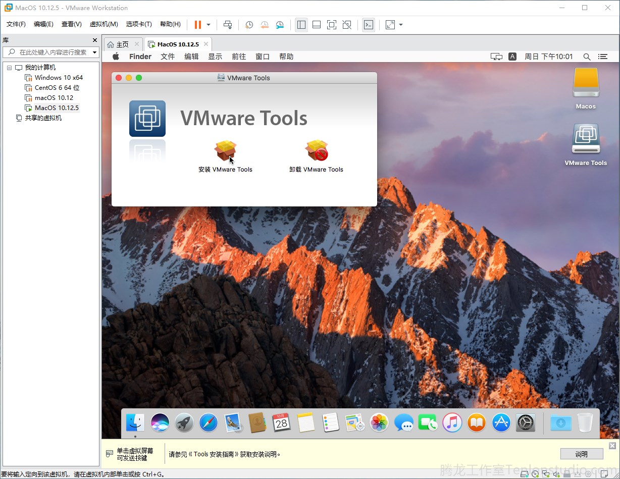Image resolution: width=620 pixels, height=479 pixels.
Task: Click the display mirroring menu bar icon
Action: pos(496,57)
